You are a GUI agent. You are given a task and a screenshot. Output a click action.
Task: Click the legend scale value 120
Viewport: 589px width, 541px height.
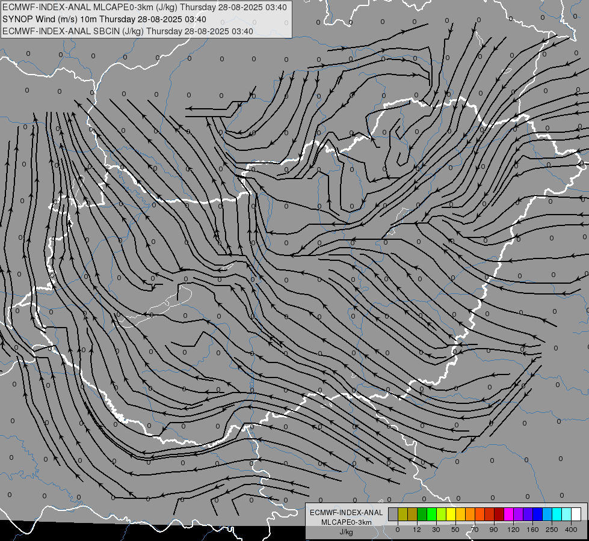[514, 530]
